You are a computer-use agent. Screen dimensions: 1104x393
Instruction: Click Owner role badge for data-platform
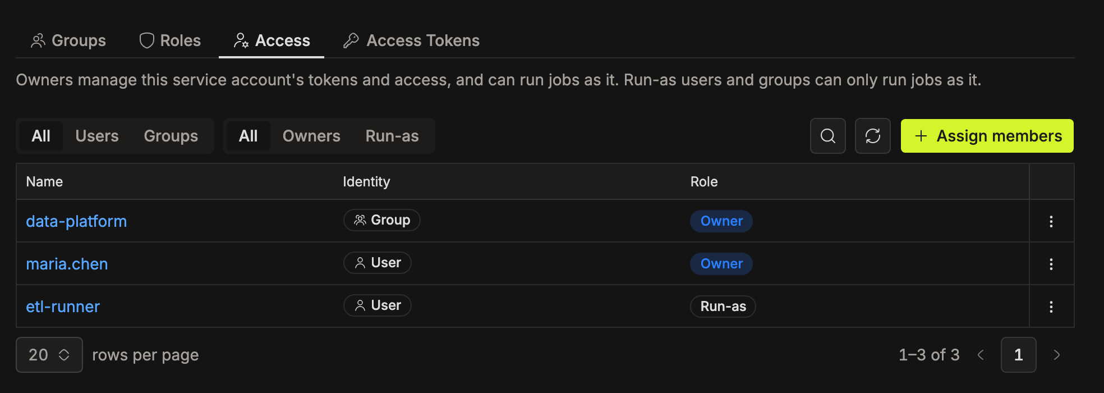coord(721,221)
